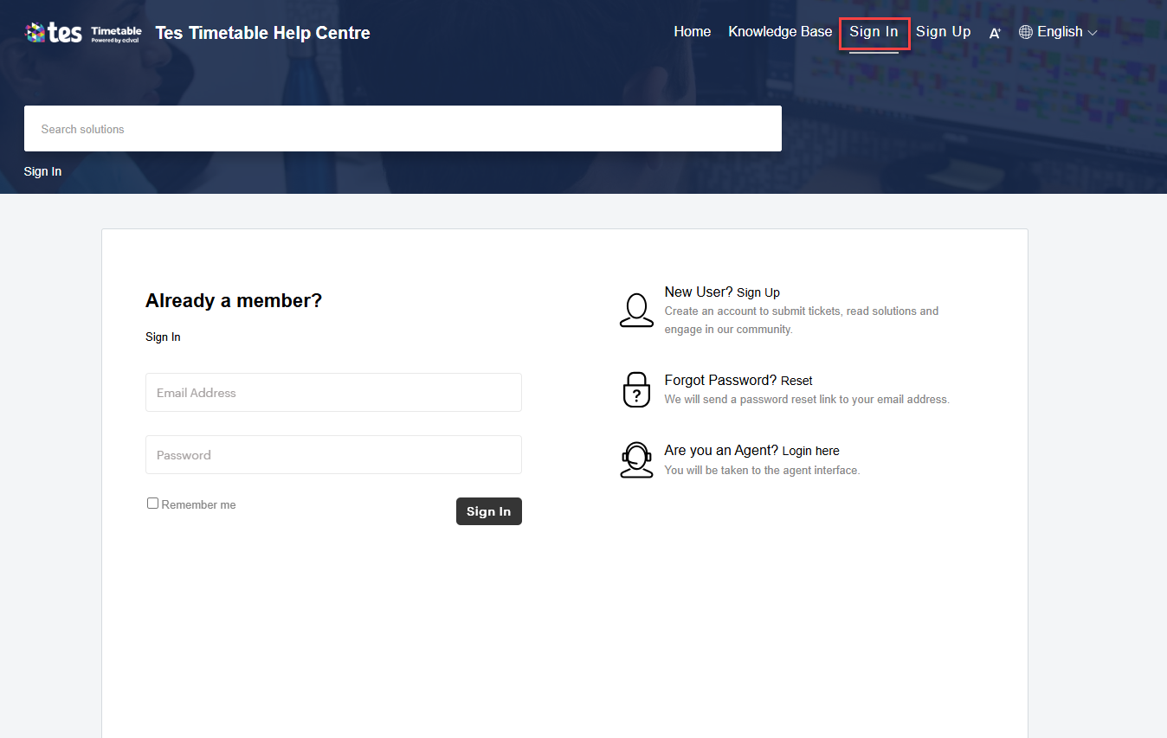The width and height of the screenshot is (1167, 738).
Task: Click the Forgot Password padlock icon
Action: pyautogui.click(x=636, y=389)
